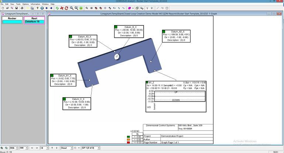This screenshot has height=153, width=284.
Task: Toggle the green indicator on Datum_A2_X label
Action: pos(164,32)
